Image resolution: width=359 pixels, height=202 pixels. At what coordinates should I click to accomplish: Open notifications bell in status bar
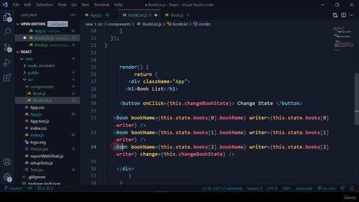point(352,189)
